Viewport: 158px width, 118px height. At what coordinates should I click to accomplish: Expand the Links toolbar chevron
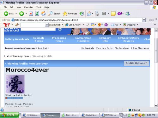pos(156,19)
